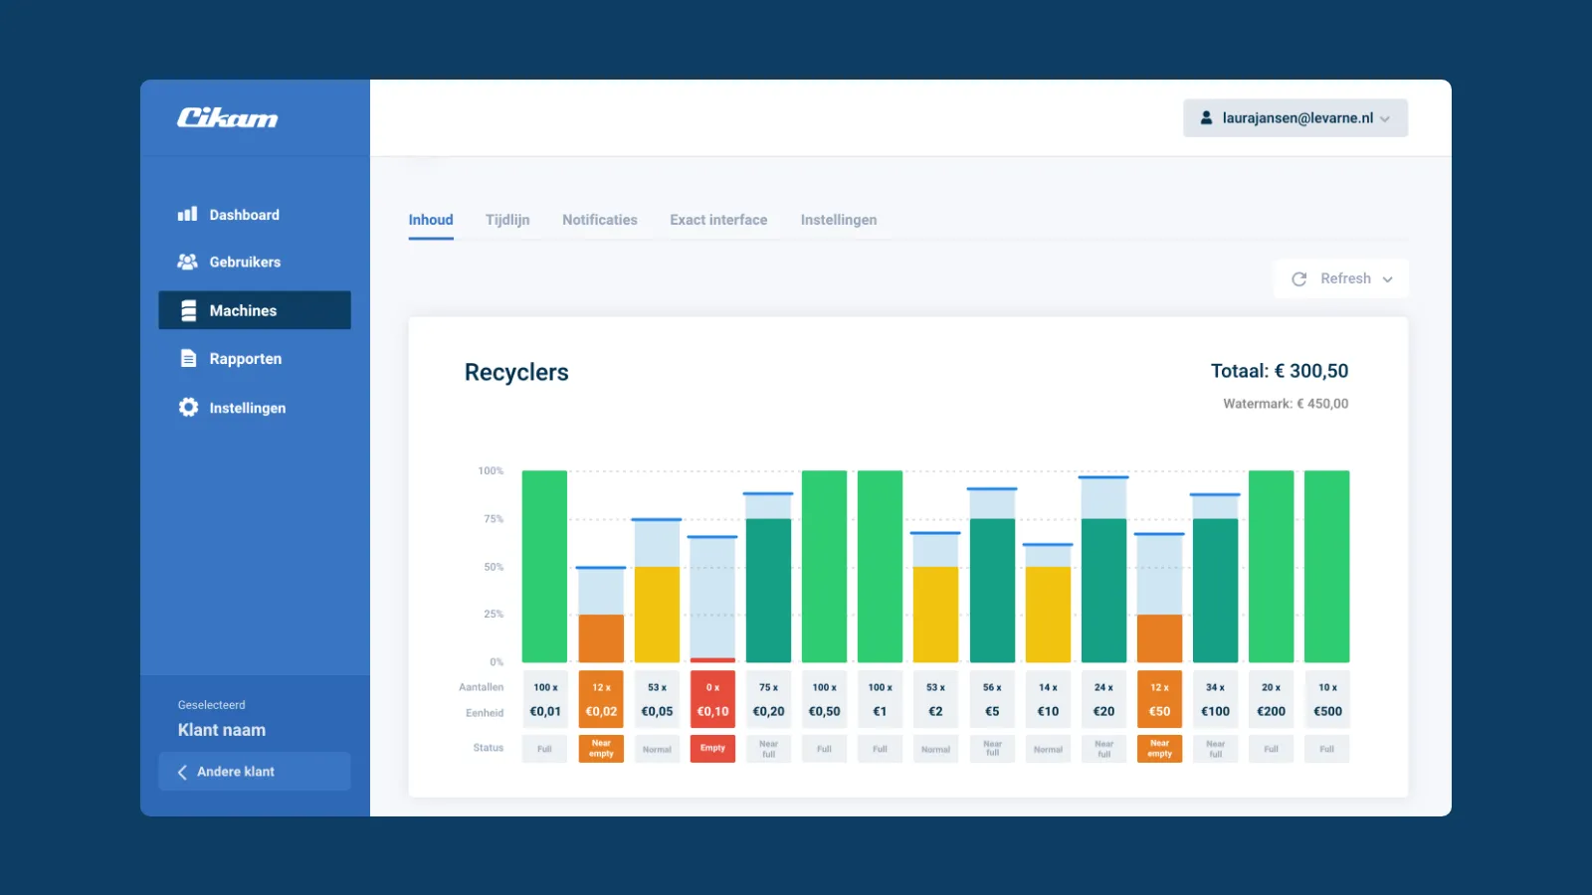Click the teal €5 bar
The image size is (1592, 895).
(992, 591)
